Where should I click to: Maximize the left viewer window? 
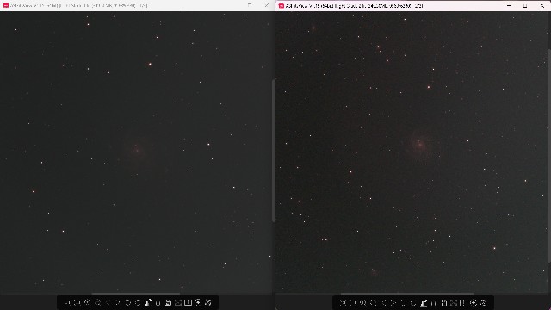[x=250, y=5]
